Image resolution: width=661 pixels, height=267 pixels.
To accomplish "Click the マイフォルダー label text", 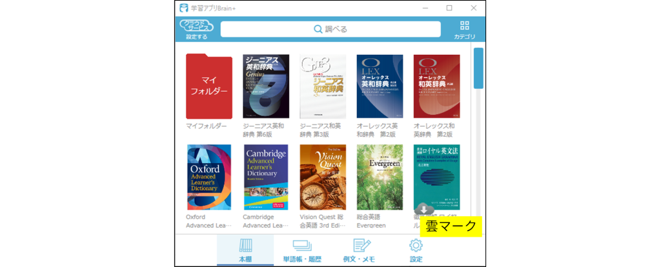I will [x=207, y=126].
